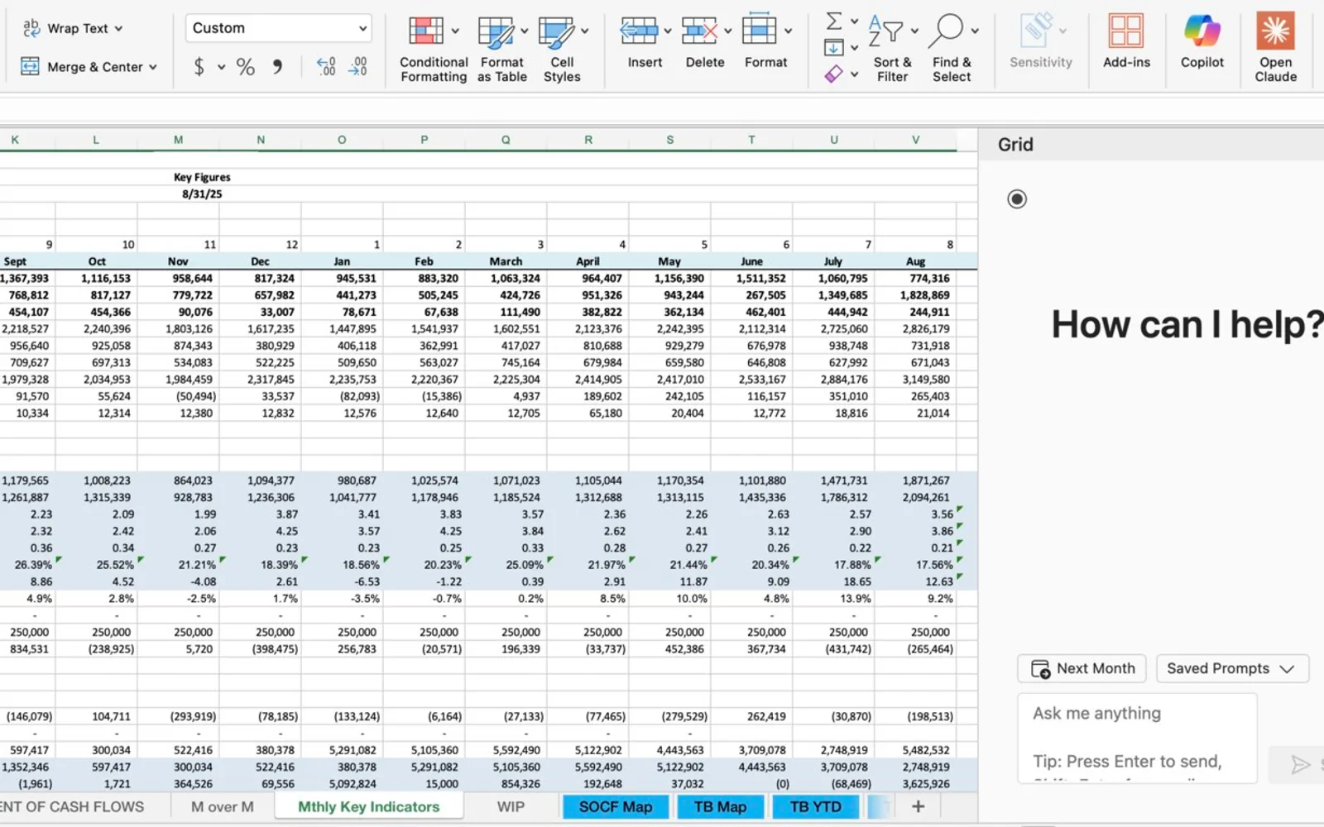Switch to the M over M sheet

[x=223, y=806]
